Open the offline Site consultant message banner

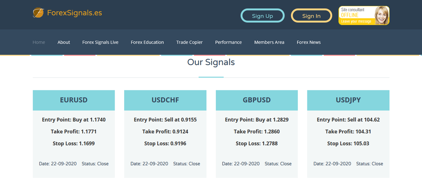364,15
